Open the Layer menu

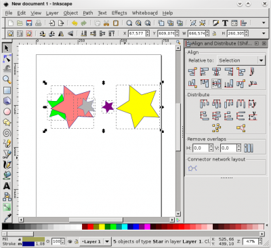point(52,13)
